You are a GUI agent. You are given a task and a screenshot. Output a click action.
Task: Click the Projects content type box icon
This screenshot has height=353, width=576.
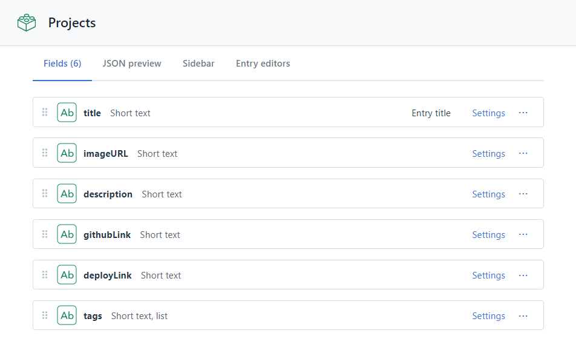[27, 23]
